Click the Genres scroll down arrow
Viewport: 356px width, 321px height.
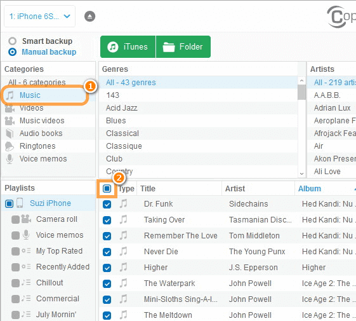coord(301,174)
